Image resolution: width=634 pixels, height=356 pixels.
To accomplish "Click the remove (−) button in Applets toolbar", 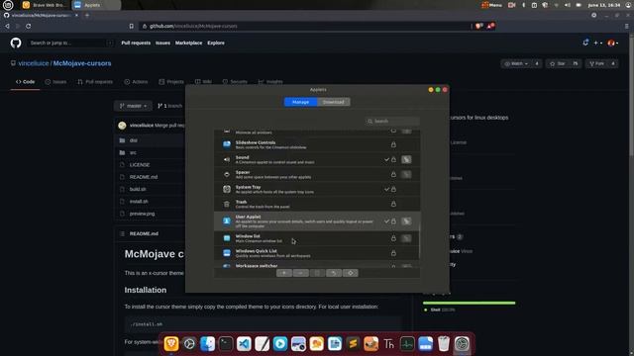I will (301, 273).
